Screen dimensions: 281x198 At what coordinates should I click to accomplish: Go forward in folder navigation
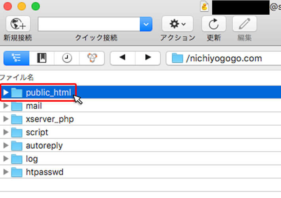click(148, 58)
